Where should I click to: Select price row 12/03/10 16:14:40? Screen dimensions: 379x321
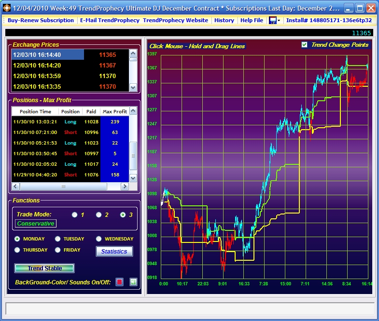(x=70, y=54)
